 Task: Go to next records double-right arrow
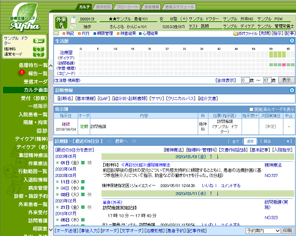pyautogui.click(x=134, y=141)
